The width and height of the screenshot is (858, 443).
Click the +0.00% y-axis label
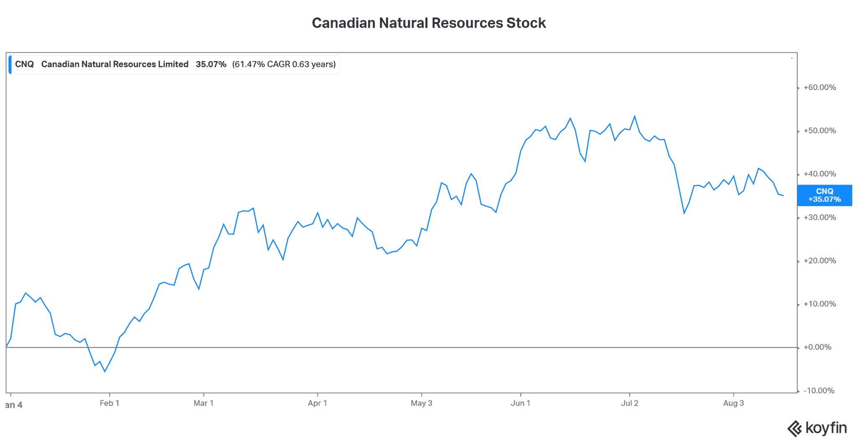click(817, 347)
